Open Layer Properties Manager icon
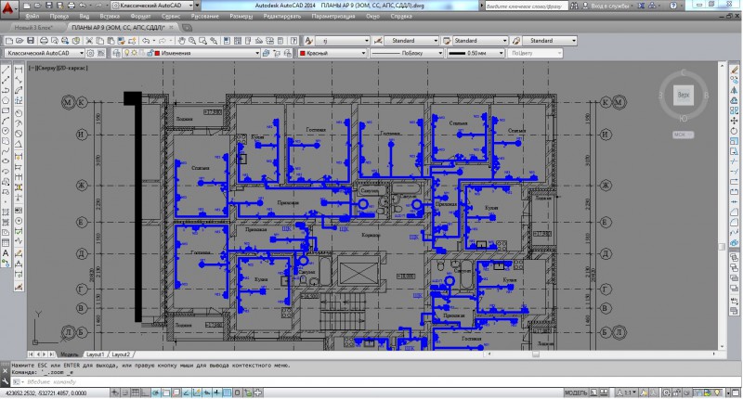The width and height of the screenshot is (743, 399). (x=116, y=53)
